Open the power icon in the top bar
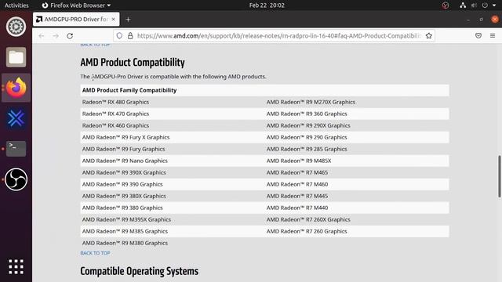Image resolution: width=502 pixels, height=282 pixels. coord(485,5)
